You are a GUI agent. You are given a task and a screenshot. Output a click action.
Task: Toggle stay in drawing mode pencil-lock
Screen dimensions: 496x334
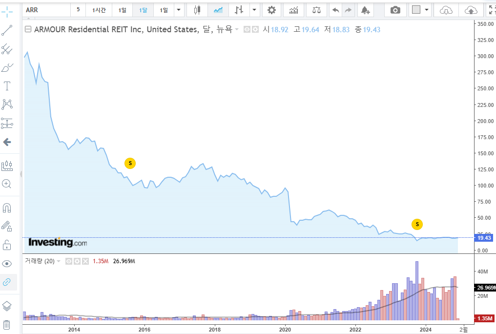[7, 226]
